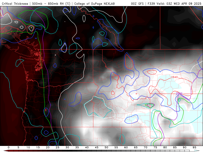Click the '35' value on the color scale
This screenshot has width=203, height=152.
[77, 147]
